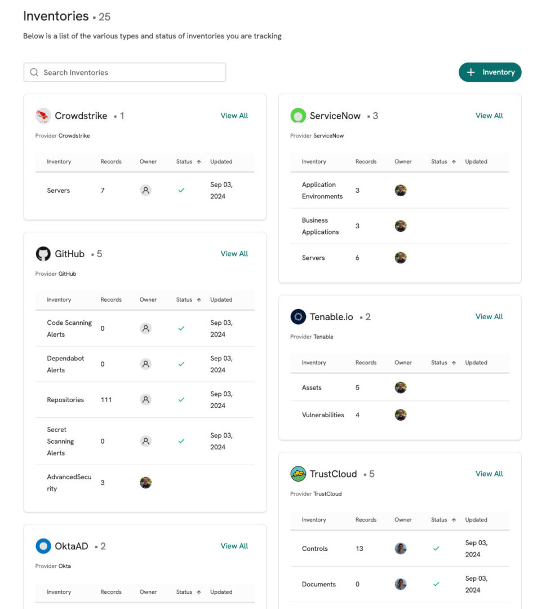546x609 pixels.
Task: Add a new Inventory
Action: tap(490, 72)
